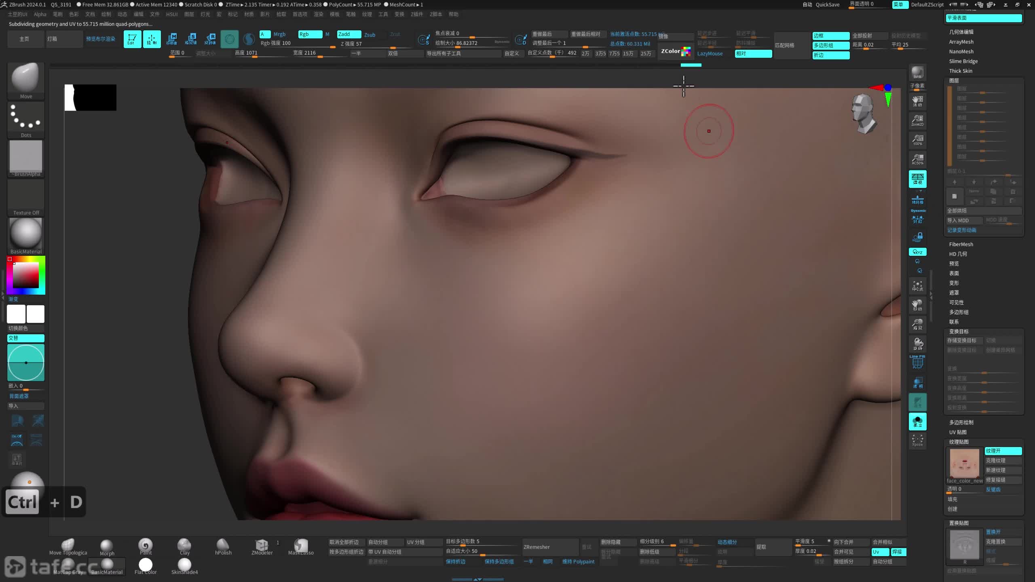Screen dimensions: 1035x582
Task: Click the Xpose icon
Action: (x=917, y=441)
